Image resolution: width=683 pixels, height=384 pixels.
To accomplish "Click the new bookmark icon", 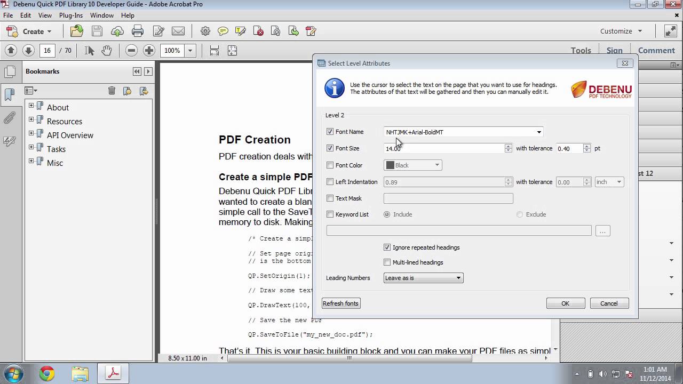I will pyautogui.click(x=127, y=91).
